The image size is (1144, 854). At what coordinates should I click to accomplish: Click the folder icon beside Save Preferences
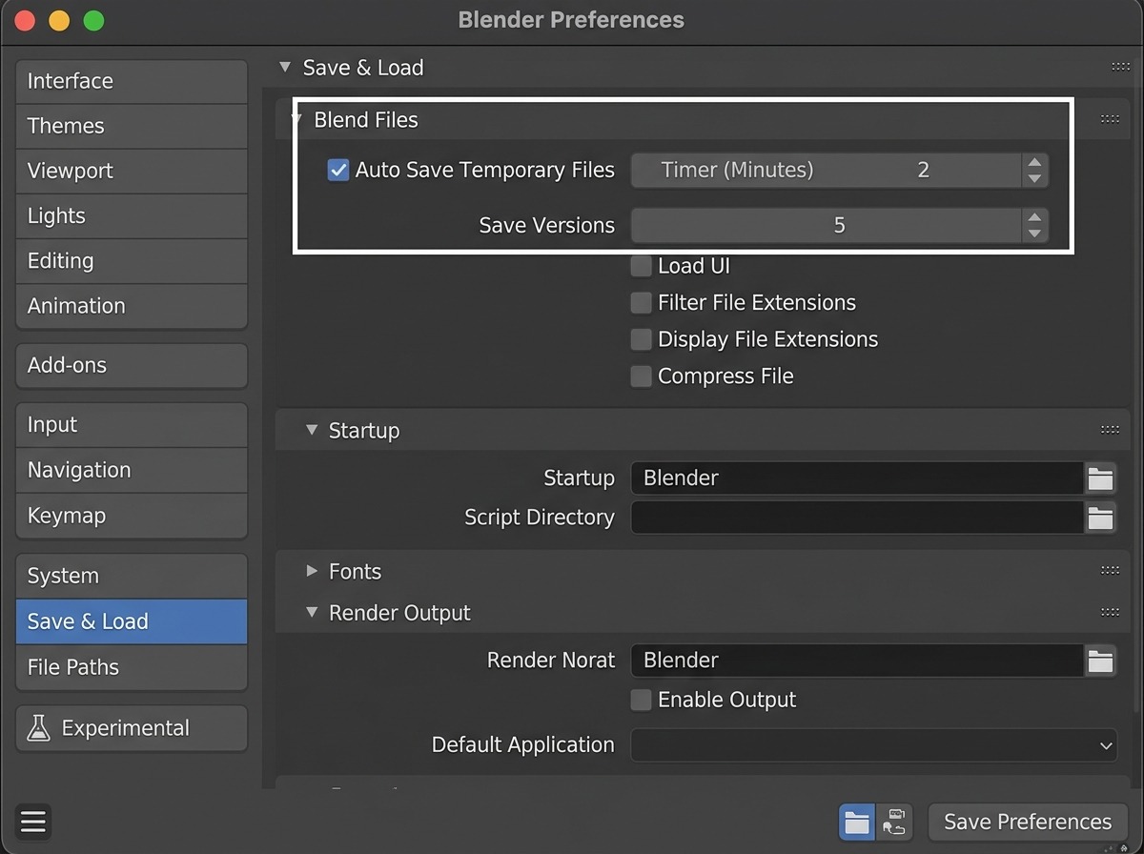(857, 822)
